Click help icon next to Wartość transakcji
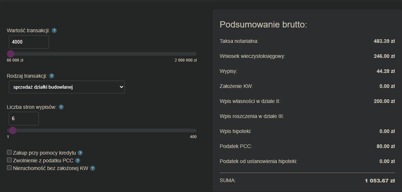 [x=54, y=30]
